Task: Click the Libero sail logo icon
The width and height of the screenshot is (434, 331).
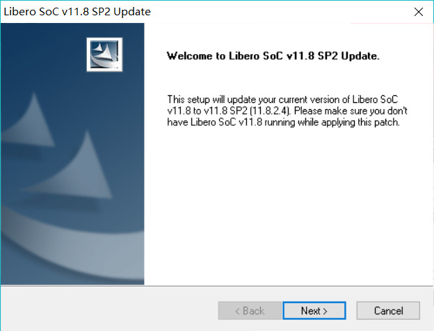Action: pos(104,54)
